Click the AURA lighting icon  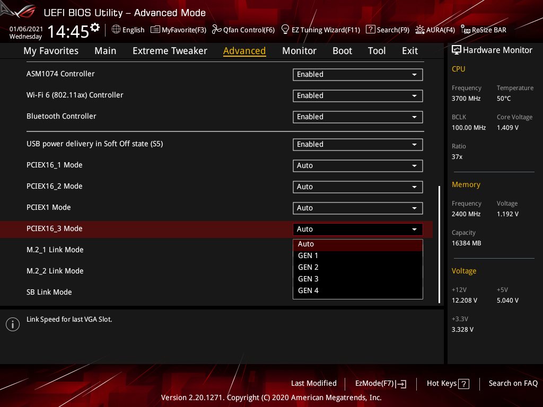[x=420, y=30]
